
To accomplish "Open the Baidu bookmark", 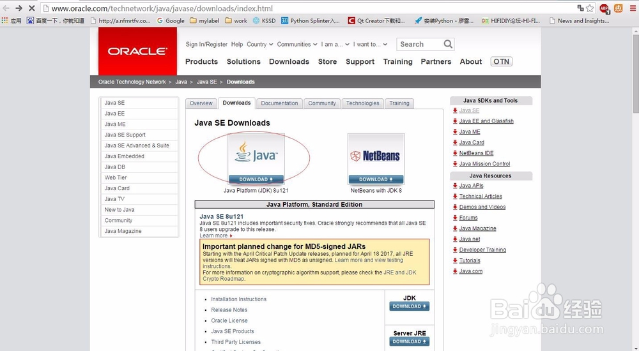I will [x=56, y=20].
